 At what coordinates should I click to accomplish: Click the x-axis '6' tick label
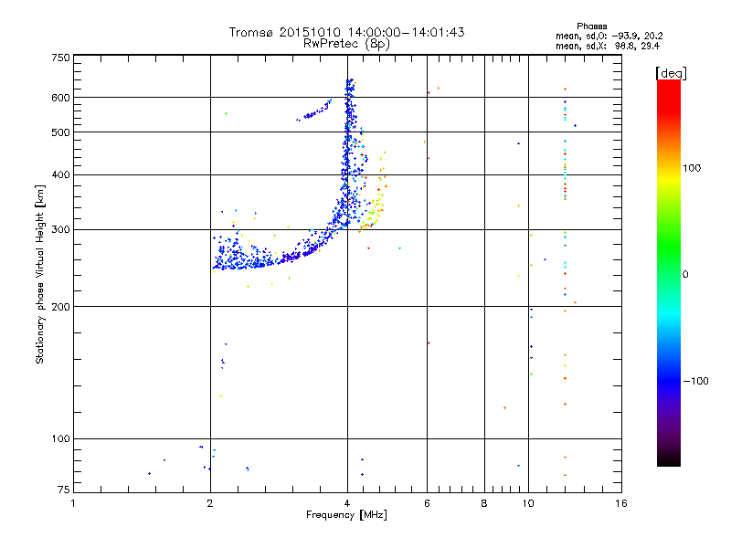click(x=427, y=503)
